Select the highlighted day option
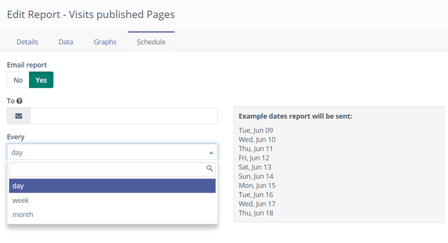This screenshot has width=448, height=243. 112,186
